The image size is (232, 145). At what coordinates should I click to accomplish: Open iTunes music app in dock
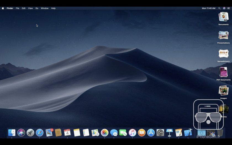click(132, 133)
